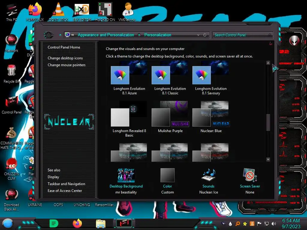Open the Sounds settings icon

209,175
